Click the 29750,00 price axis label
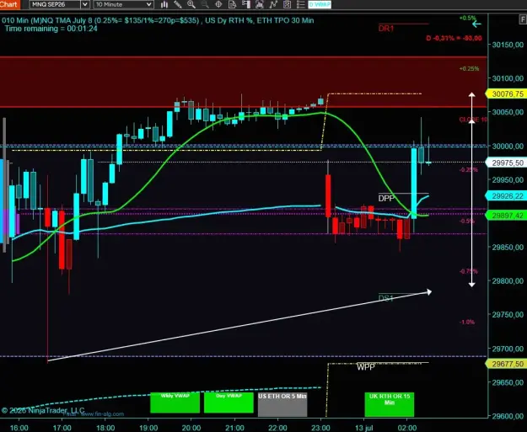 pyautogui.click(x=508, y=314)
